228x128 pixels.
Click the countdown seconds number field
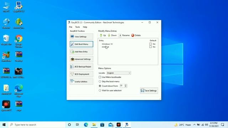(x=122, y=86)
